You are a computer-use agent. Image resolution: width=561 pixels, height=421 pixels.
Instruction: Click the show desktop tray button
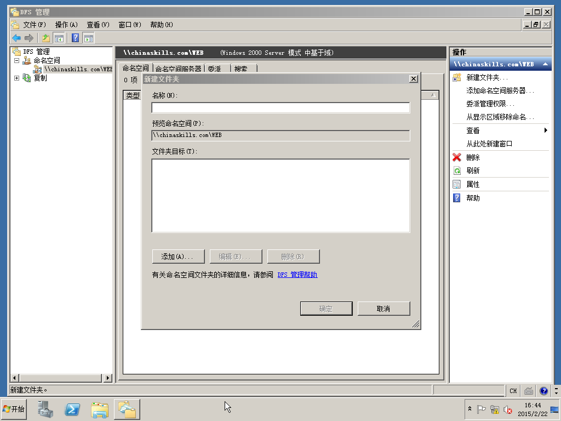click(x=554, y=409)
